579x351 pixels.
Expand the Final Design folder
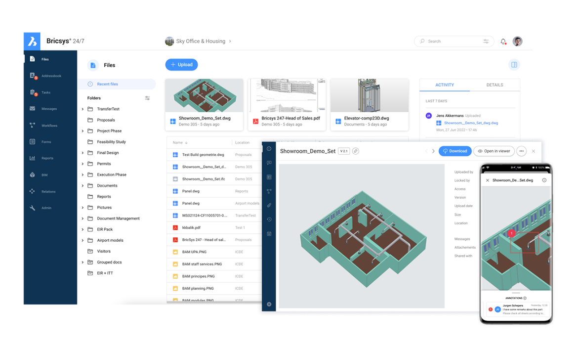point(82,152)
